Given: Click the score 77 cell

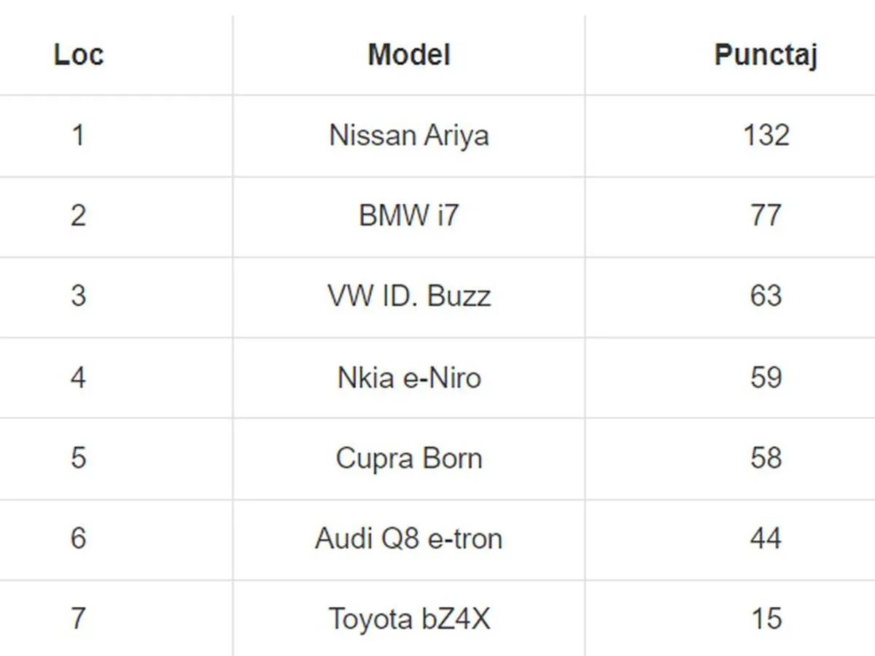Looking at the screenshot, I should pyautogui.click(x=766, y=216).
